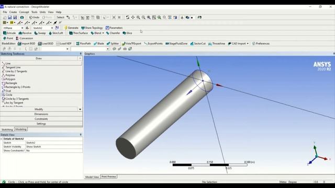Click StageFluidZone
This screenshot has height=188, width=335.
176,43
